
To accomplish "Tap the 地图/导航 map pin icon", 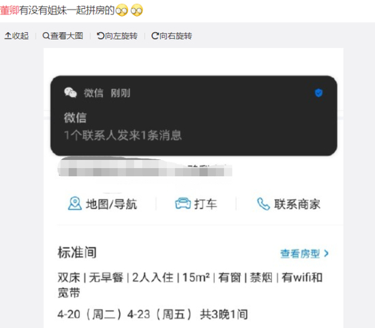I will [x=75, y=204].
